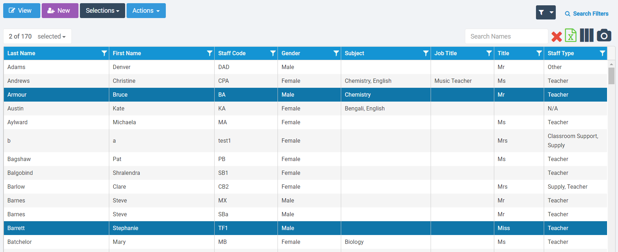Click the Subject column filter funnel
Image resolution: width=618 pixels, height=252 pixels.
(426, 53)
